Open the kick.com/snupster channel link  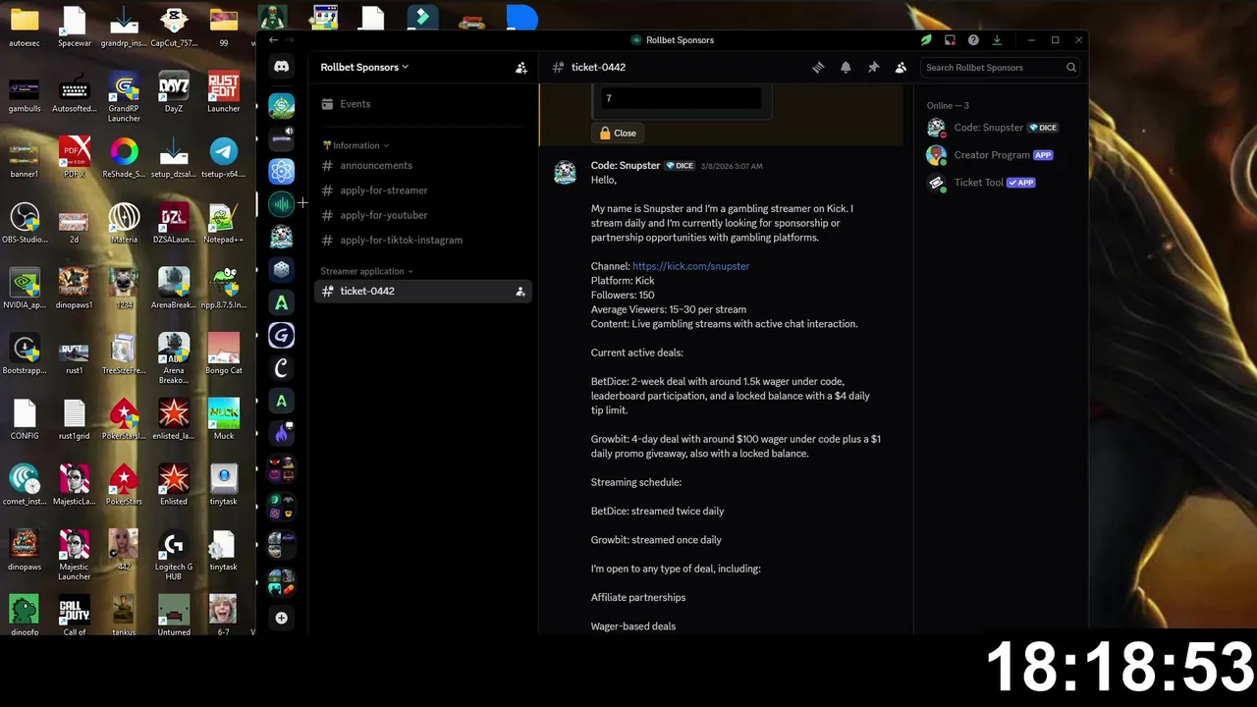pyautogui.click(x=690, y=266)
